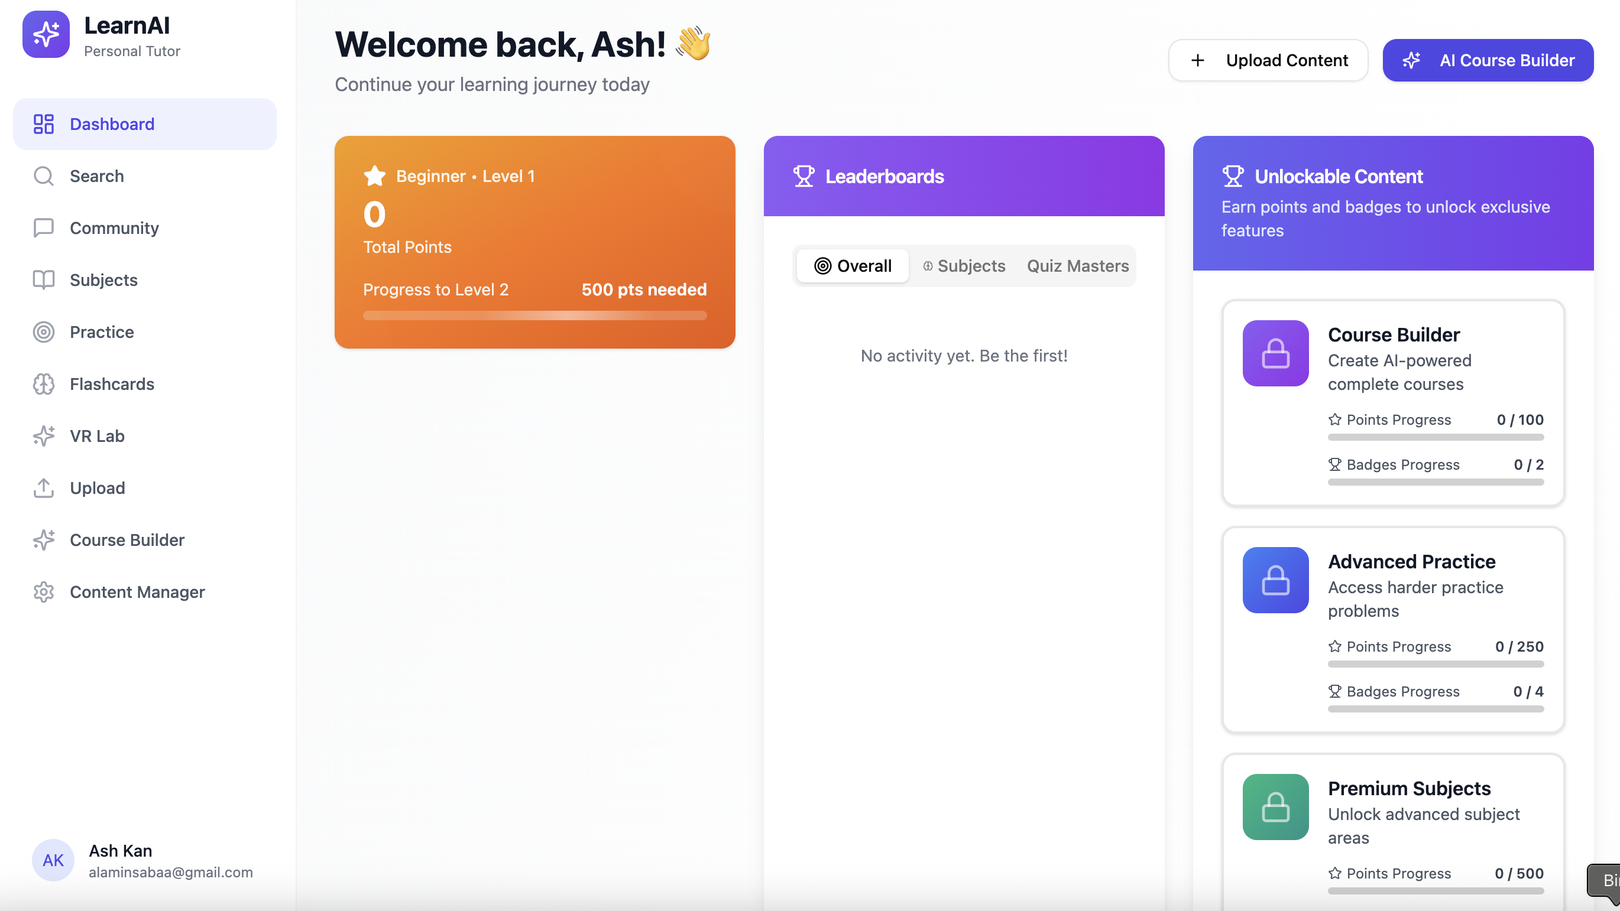Click the purple lock icon for Course Builder

[1275, 353]
